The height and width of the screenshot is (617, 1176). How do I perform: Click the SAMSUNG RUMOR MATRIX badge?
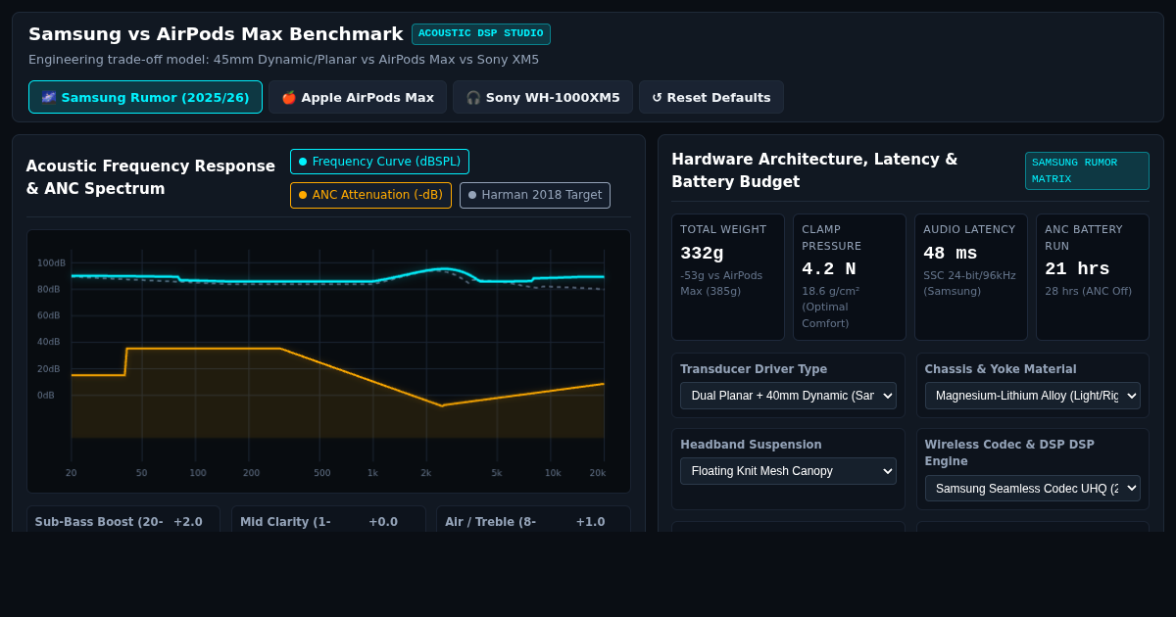coord(1087,170)
